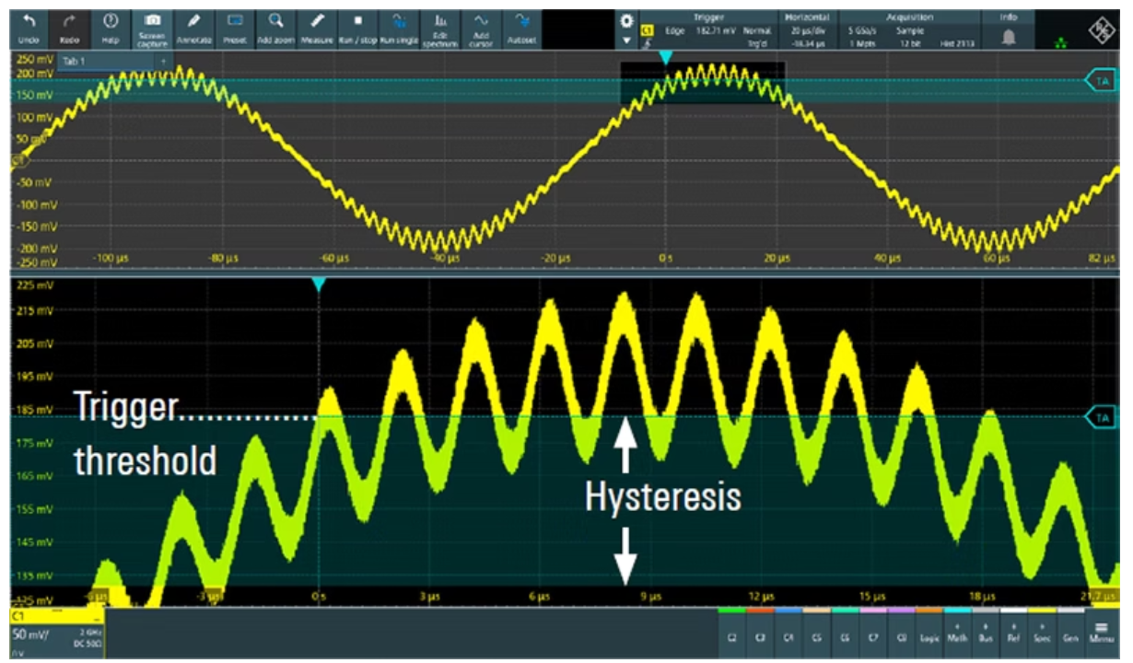Click the C1 channel 50 mV/ box
This screenshot has width=1133, height=663.
tap(57, 634)
